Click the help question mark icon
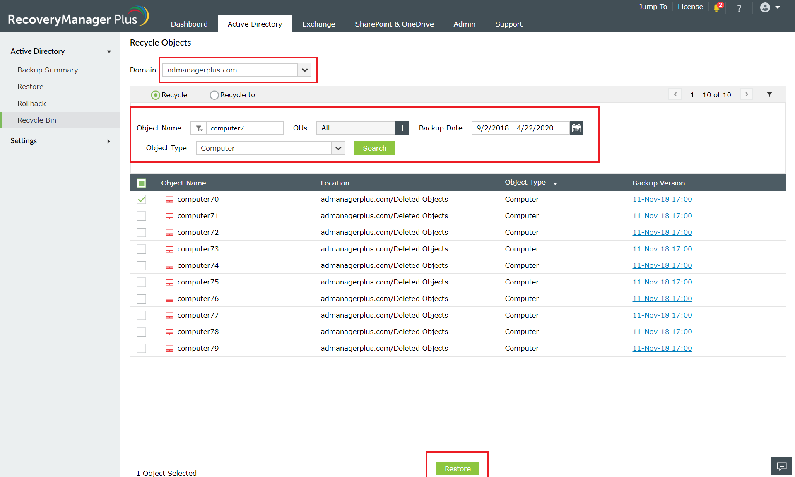The height and width of the screenshot is (477, 795). tap(739, 8)
